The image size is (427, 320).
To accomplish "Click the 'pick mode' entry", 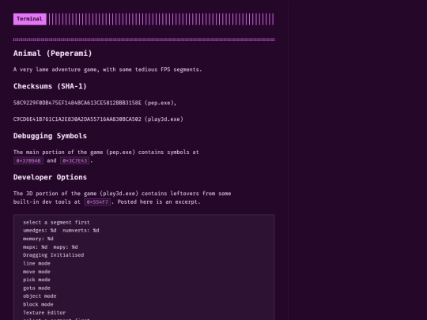I will coord(36,280).
